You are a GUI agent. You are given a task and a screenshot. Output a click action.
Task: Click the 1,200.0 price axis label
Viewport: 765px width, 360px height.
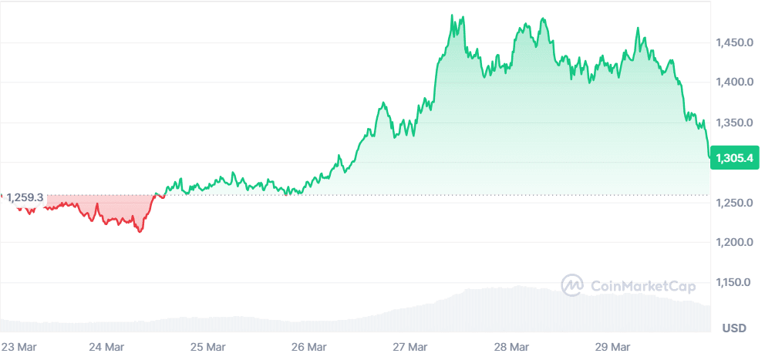[x=733, y=243]
